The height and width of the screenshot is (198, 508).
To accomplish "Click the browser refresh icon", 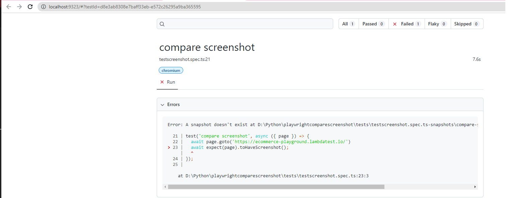I will tap(30, 6).
